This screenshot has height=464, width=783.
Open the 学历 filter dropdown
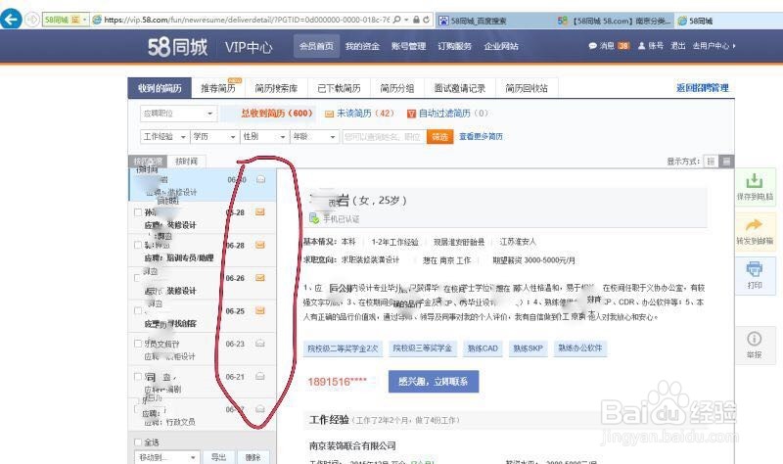[x=214, y=136]
